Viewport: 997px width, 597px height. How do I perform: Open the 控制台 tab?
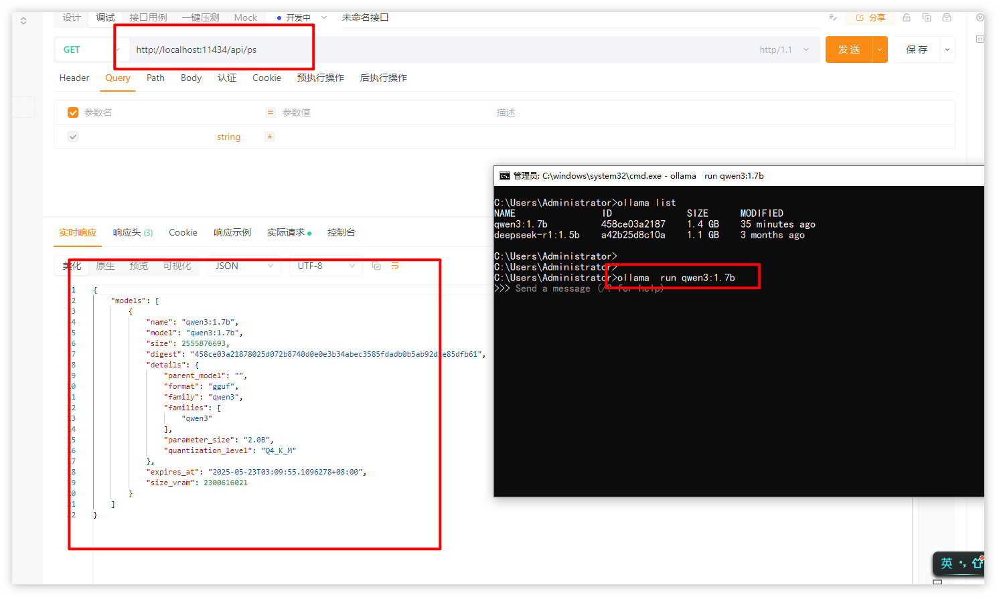click(x=341, y=232)
